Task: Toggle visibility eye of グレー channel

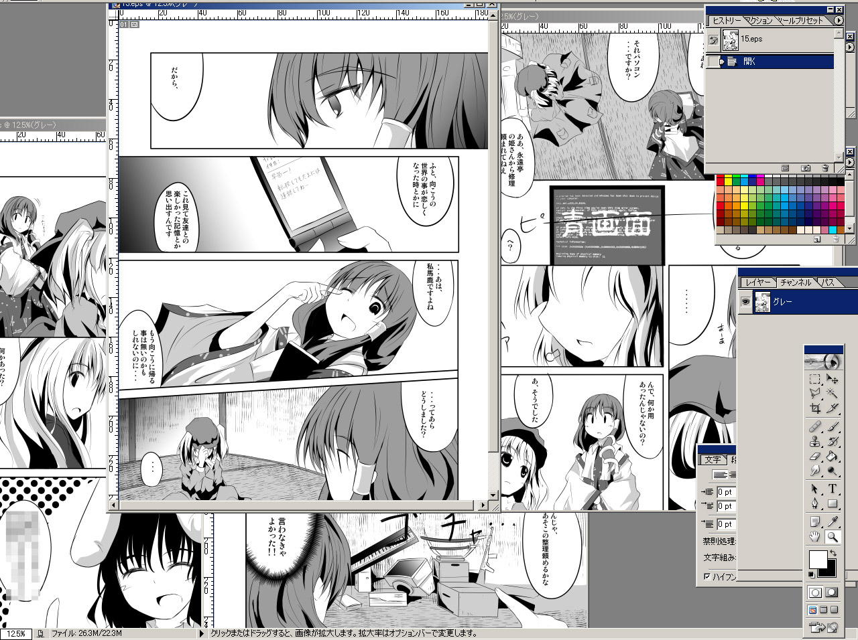Action: [746, 301]
